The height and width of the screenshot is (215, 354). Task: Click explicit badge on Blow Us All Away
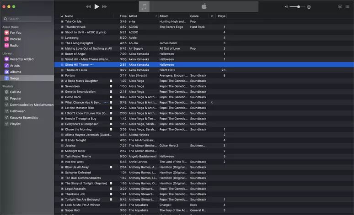point(111,167)
